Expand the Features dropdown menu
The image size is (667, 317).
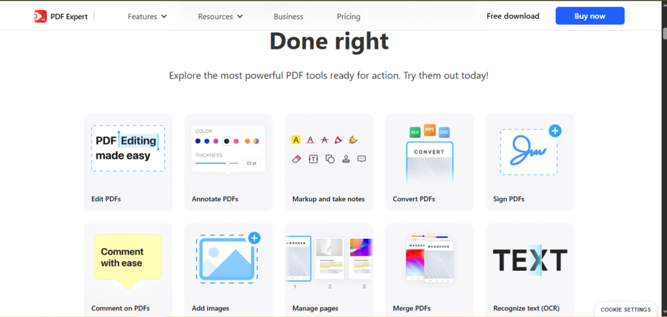click(147, 16)
